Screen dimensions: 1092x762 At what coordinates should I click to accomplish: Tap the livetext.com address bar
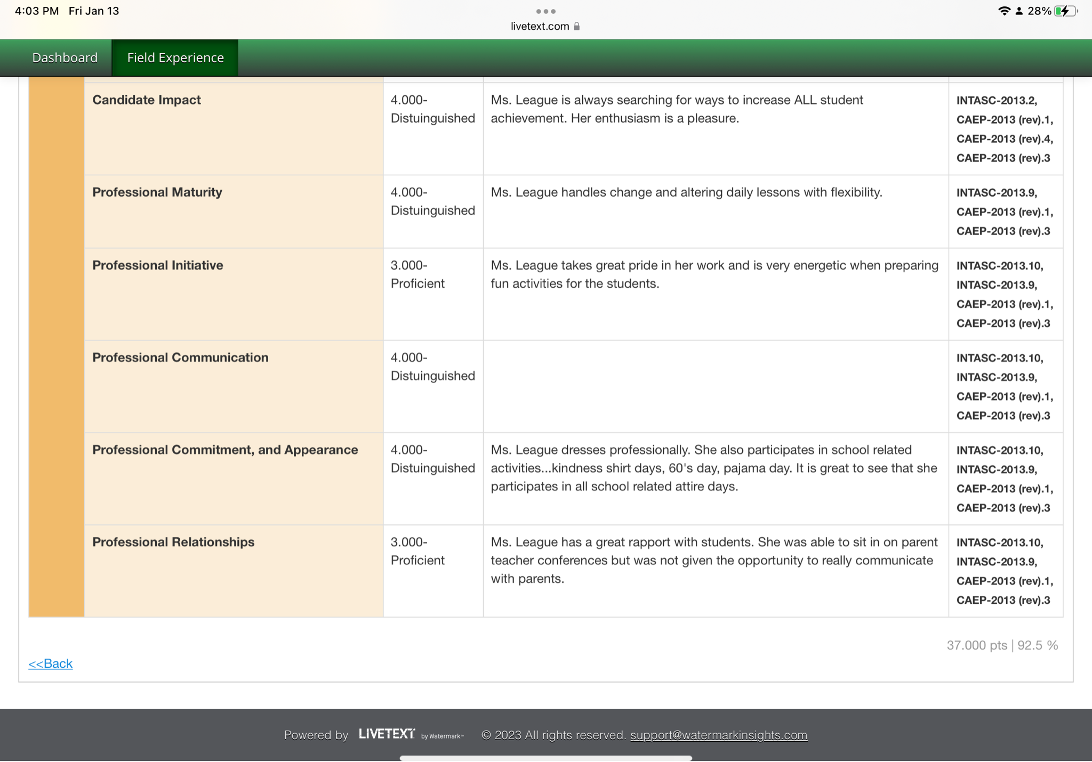pos(540,26)
